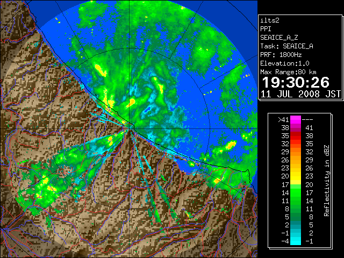Select the "Elevation:1.0" text
The height and width of the screenshot is (258, 344).
pos(284,63)
